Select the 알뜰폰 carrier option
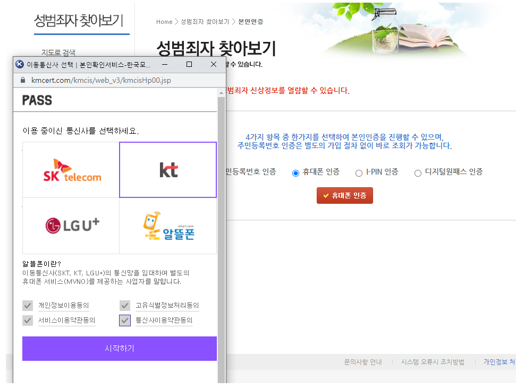Screen dimensions: 516x390 [168, 226]
